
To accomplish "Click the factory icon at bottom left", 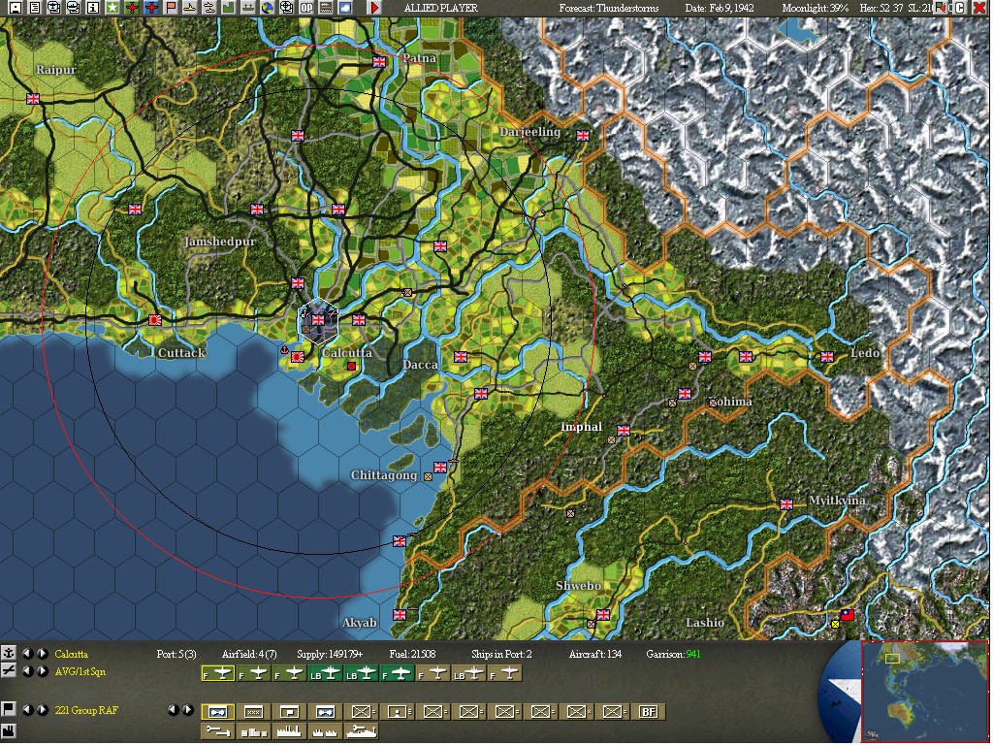I will (8, 729).
